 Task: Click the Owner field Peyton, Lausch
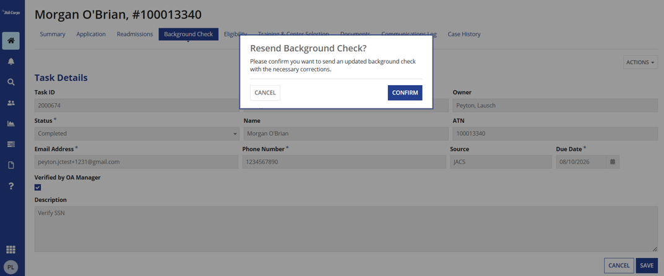[555, 105]
